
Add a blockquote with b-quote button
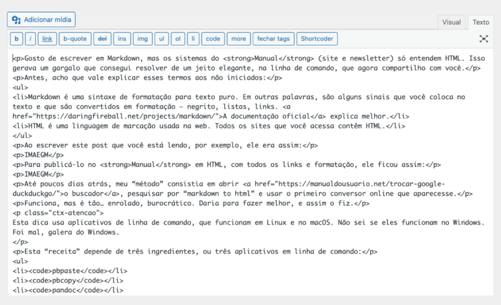[75, 38]
